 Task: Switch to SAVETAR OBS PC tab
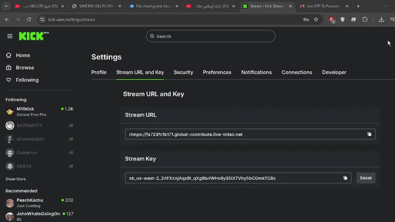click(96, 6)
